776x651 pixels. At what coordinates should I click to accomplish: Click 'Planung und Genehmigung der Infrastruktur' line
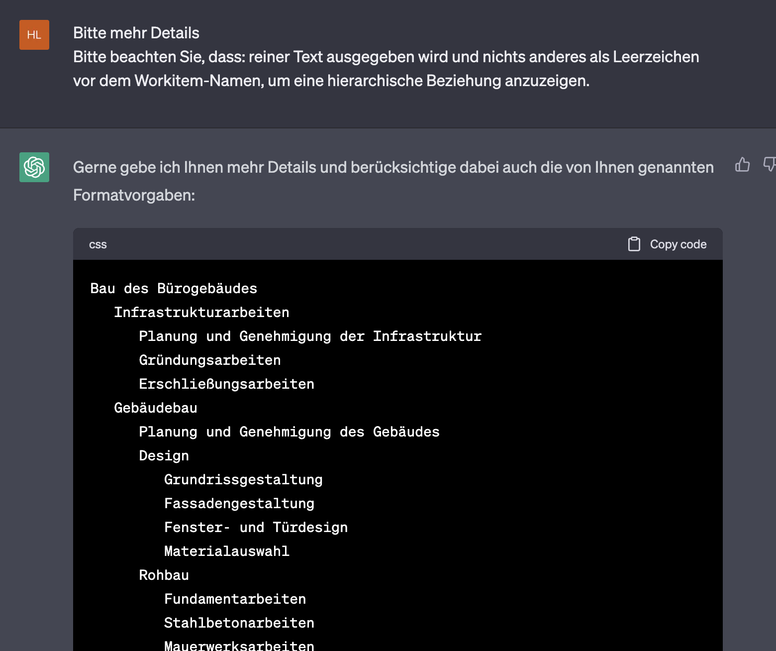tap(310, 336)
